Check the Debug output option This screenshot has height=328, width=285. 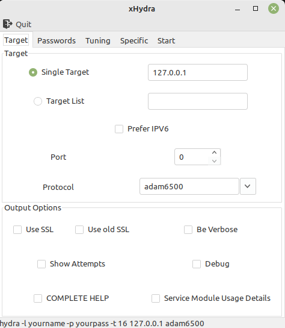click(197, 264)
